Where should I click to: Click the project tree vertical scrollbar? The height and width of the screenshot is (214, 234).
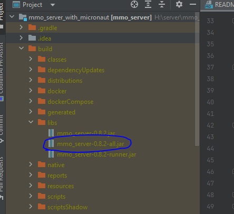point(197,79)
